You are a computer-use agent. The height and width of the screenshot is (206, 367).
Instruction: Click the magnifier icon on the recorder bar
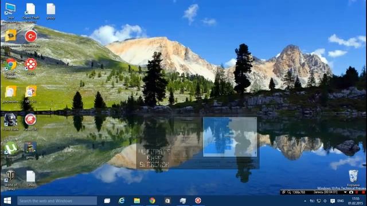[289, 192]
